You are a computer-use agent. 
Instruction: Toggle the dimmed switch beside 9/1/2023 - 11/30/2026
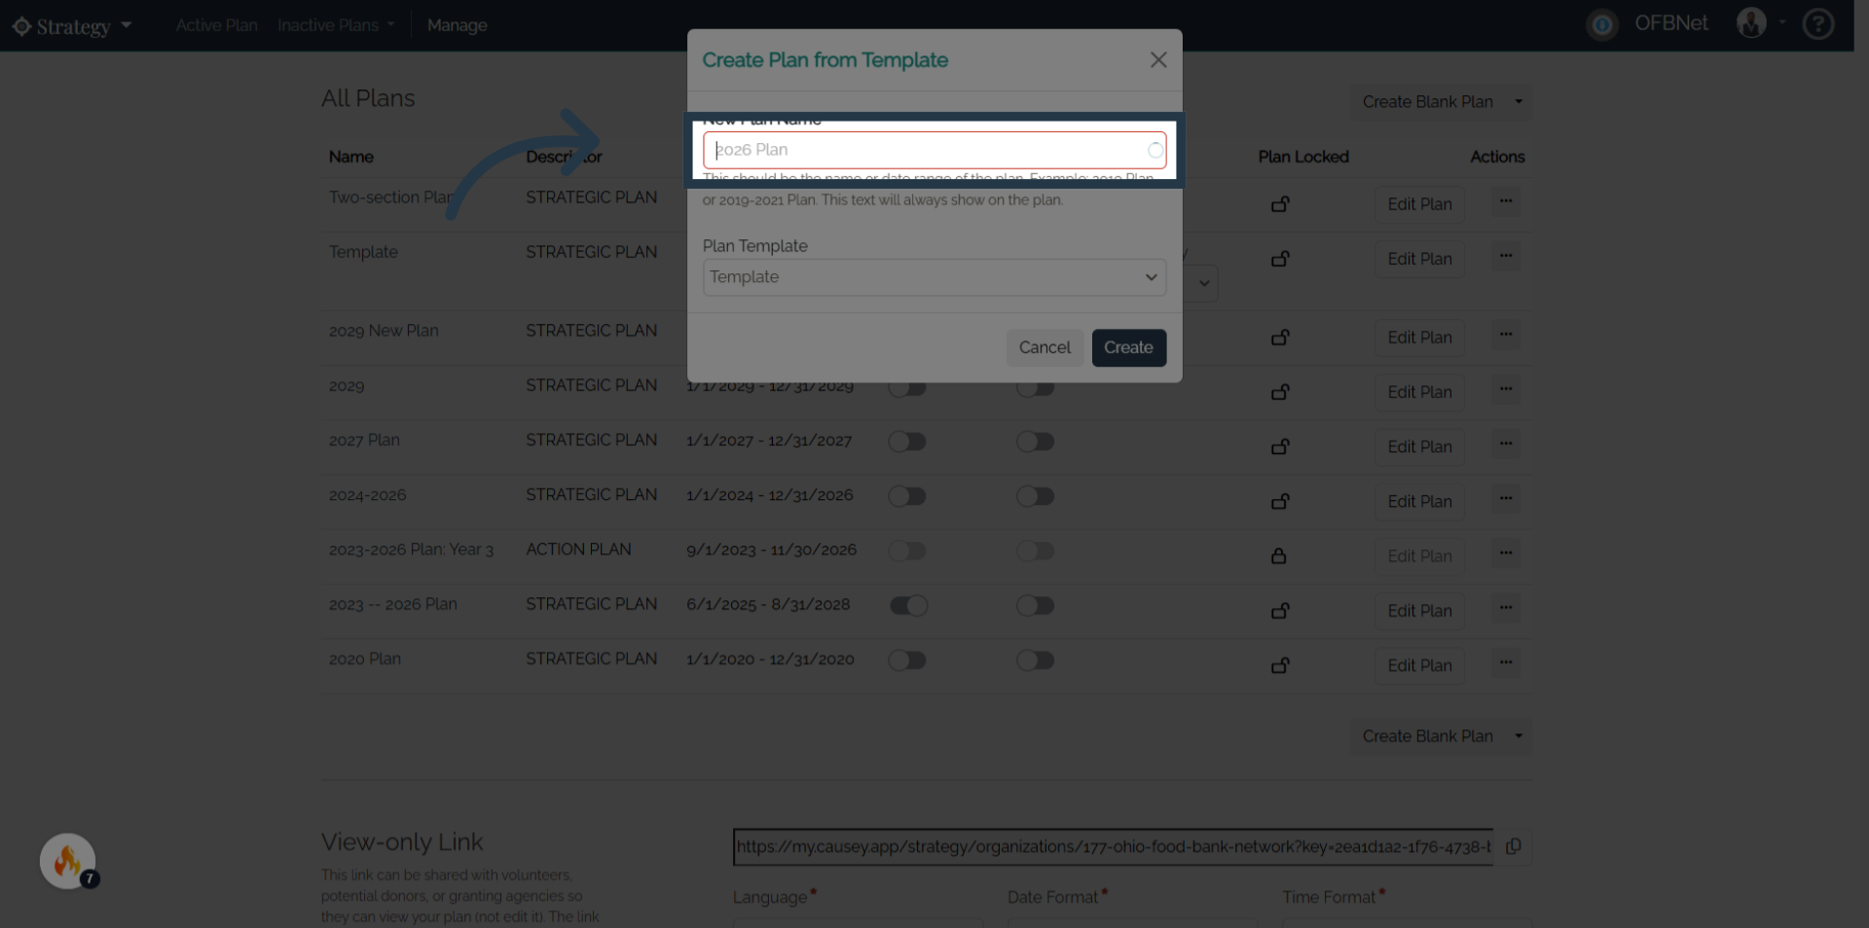(x=907, y=551)
